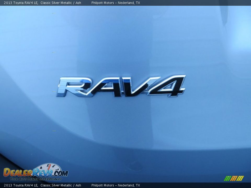
Task: Click the yellow stripes in corner icon
Action: tap(240, 178)
